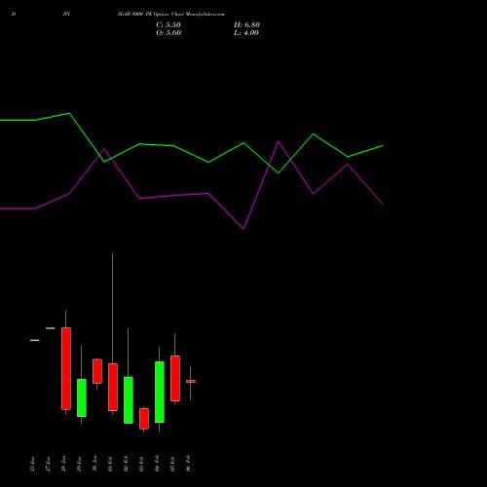The height and width of the screenshot is (487, 487).
Task: Click the green indicator line's peak near 28 Jan
Action: [x=69, y=113]
